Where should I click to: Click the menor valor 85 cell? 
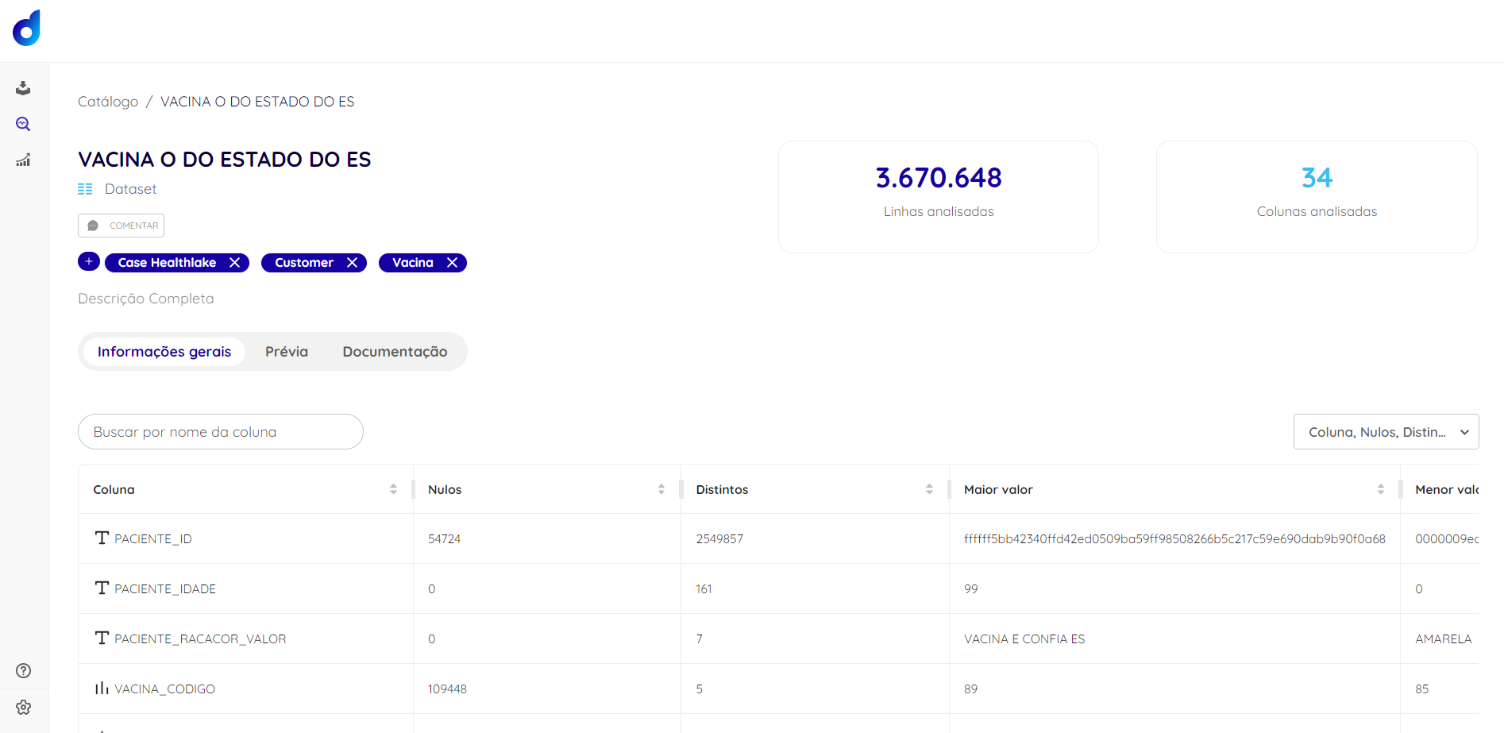click(1422, 689)
